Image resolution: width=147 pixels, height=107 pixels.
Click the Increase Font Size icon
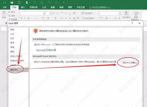tap(54, 13)
